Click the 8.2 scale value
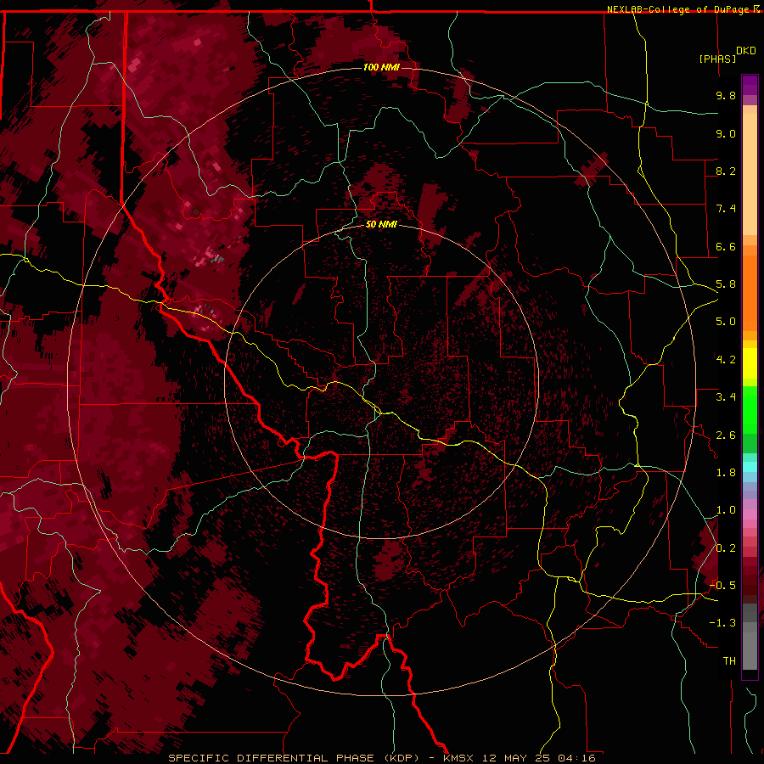The height and width of the screenshot is (764, 764). click(x=726, y=171)
